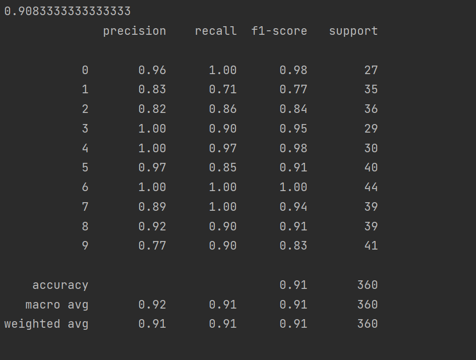476x360 pixels.
Task: Select class label 9 in the report
Action: click(x=85, y=246)
